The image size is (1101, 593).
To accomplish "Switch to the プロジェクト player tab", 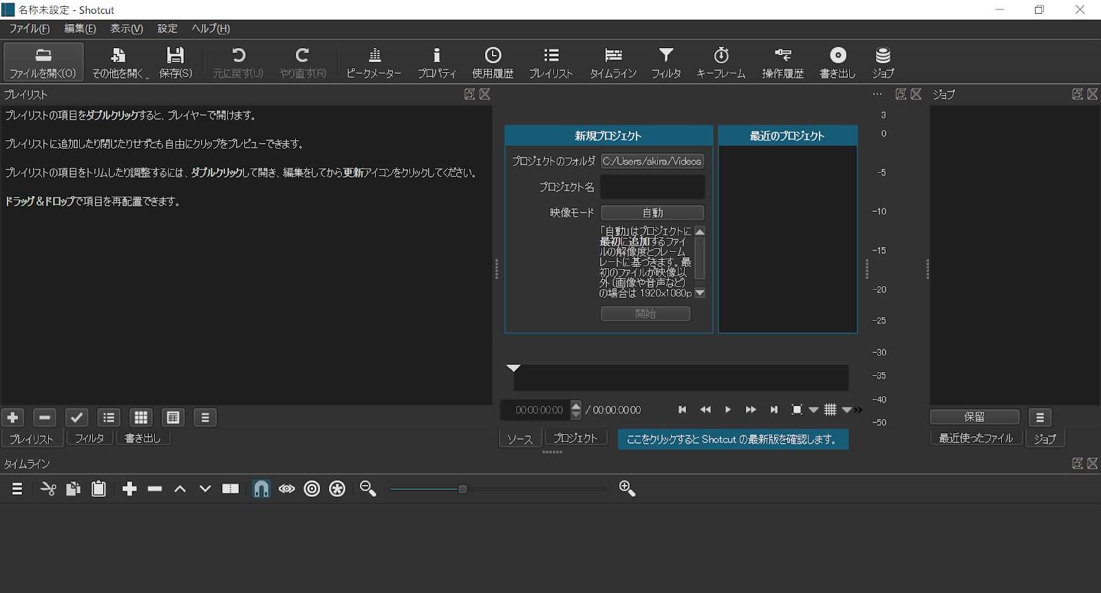I will tap(576, 438).
